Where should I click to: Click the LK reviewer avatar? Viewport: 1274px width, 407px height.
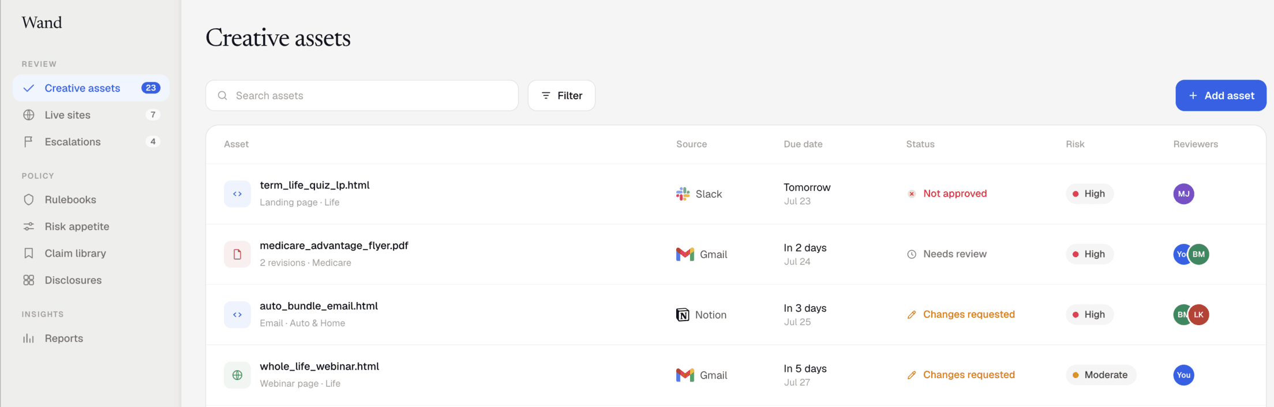(1199, 315)
